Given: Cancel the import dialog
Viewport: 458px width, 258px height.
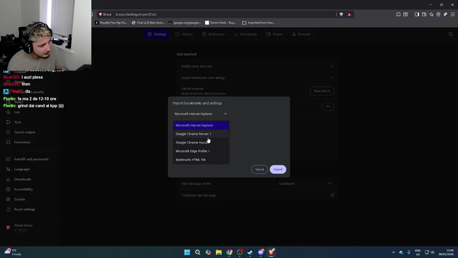Looking at the screenshot, I should pos(259,169).
